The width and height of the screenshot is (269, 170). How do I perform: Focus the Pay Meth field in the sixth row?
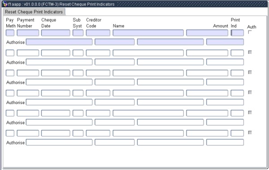pos(10,133)
